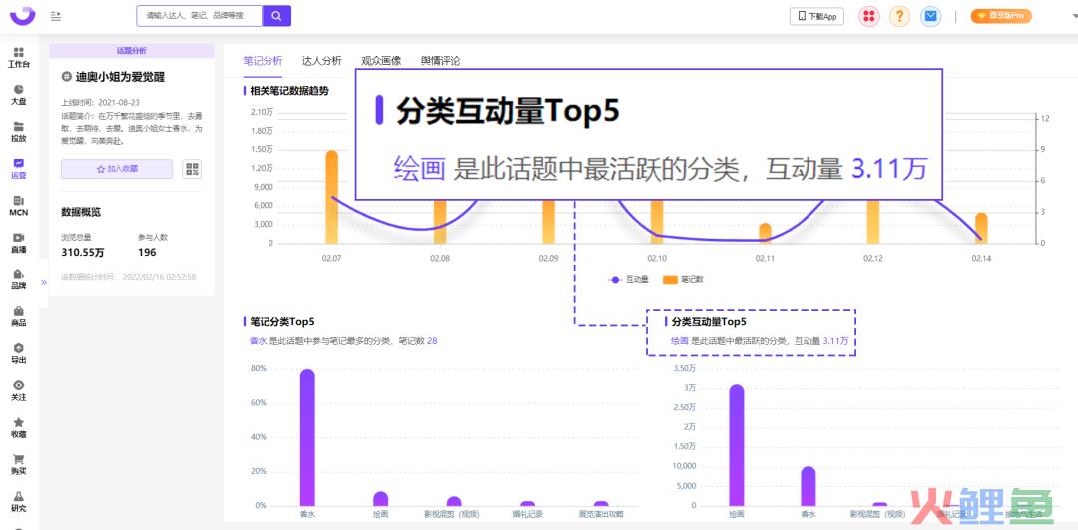
Task: Open 研究 in the sidebar
Action: coord(19,503)
